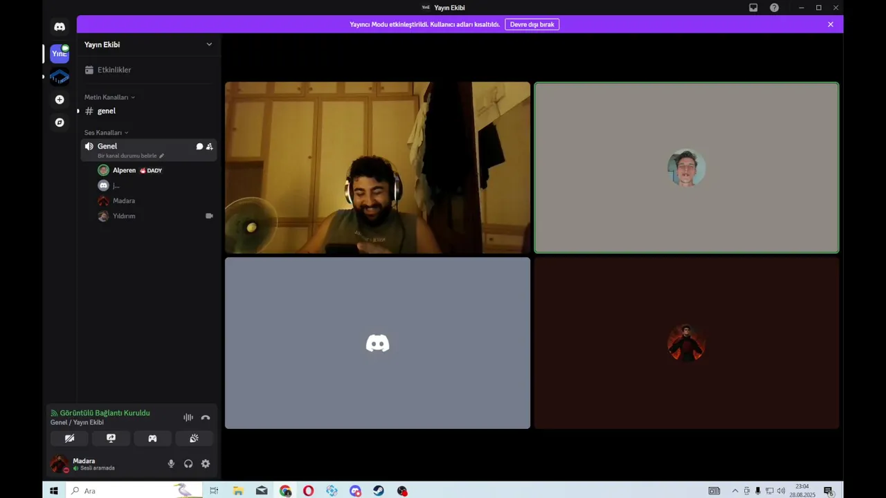Open the genel text channel
The image size is (886, 498).
(149, 111)
